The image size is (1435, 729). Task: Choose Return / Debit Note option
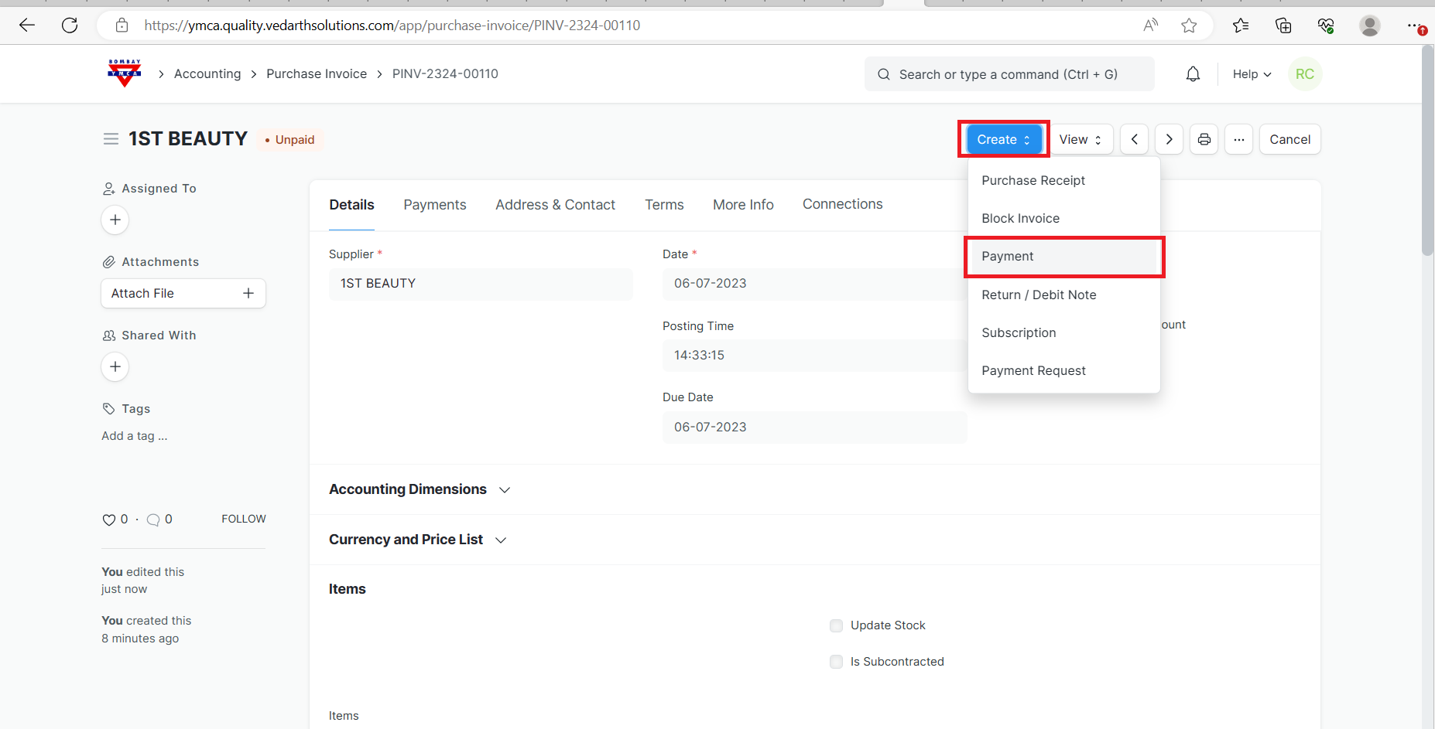tap(1039, 295)
